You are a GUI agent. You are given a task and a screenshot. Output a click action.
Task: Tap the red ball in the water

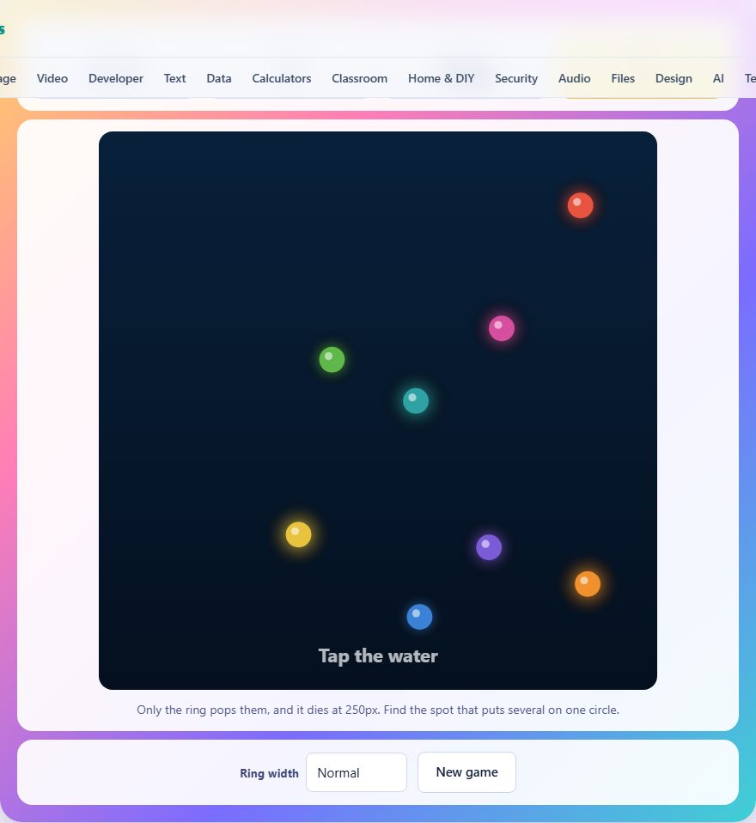coord(580,205)
